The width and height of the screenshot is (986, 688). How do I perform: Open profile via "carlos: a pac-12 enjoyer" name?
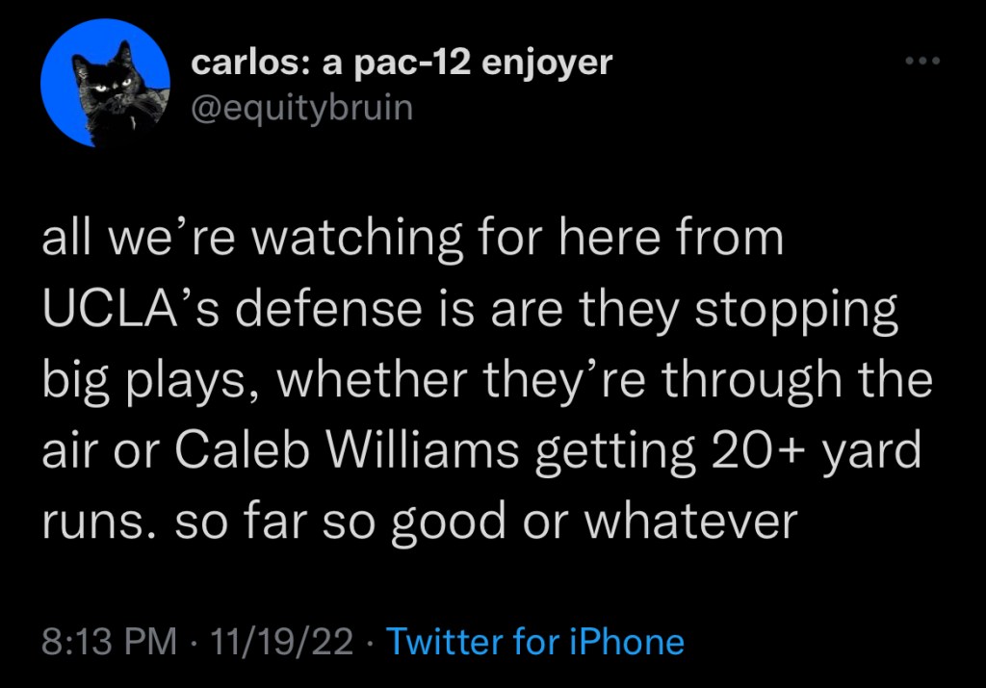click(x=402, y=63)
